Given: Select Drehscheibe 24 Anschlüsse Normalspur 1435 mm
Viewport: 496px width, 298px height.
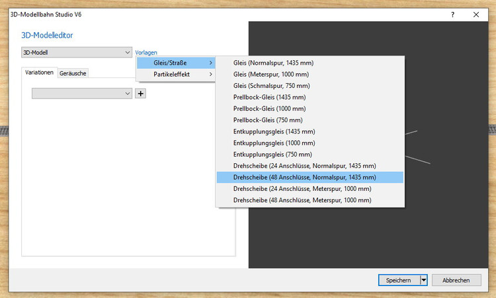Looking at the screenshot, I should pos(310,166).
